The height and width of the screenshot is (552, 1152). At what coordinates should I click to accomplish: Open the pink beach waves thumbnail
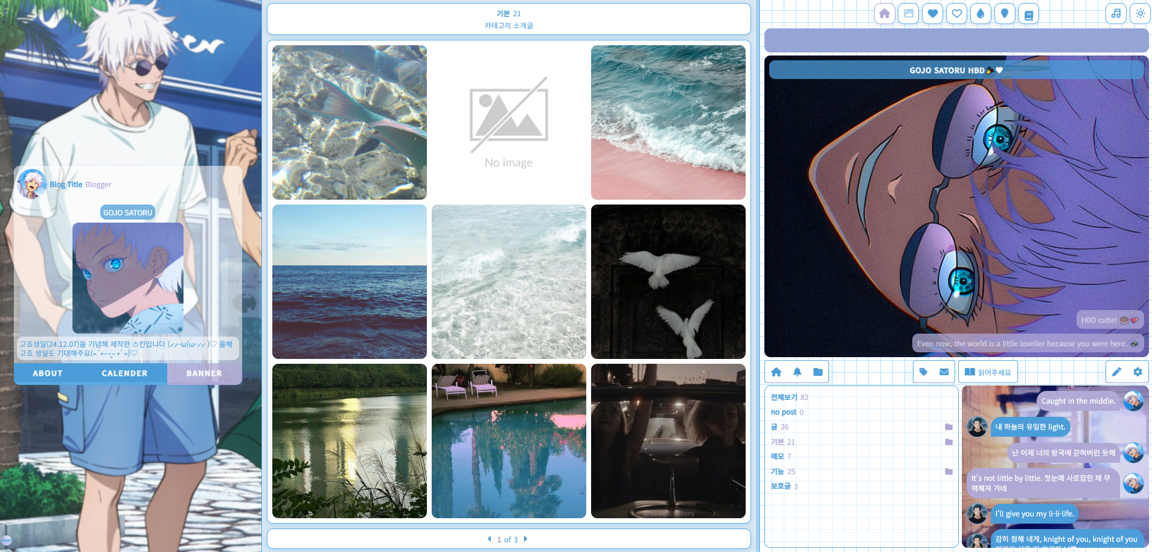coord(668,122)
